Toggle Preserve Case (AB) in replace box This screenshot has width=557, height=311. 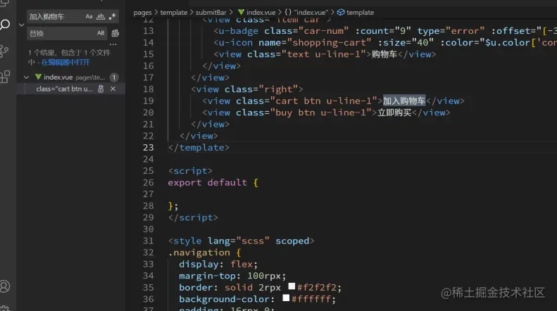[101, 33]
